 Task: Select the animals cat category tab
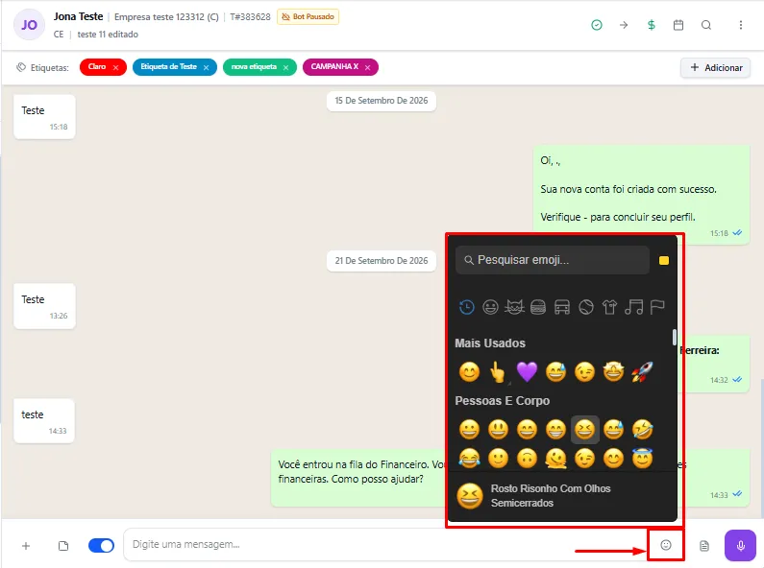(x=514, y=307)
